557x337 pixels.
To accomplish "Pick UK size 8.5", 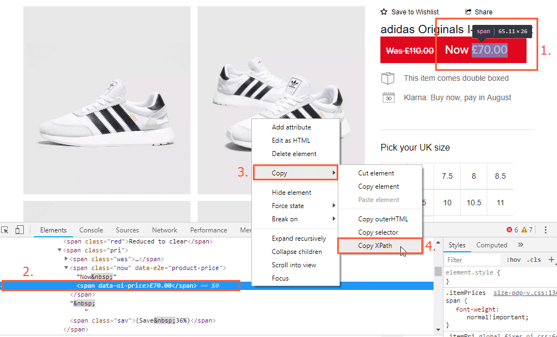I will pyautogui.click(x=500, y=176).
